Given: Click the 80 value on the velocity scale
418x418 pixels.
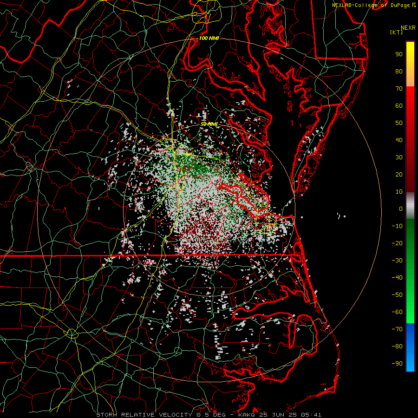Looking at the screenshot, I should coord(399,72).
